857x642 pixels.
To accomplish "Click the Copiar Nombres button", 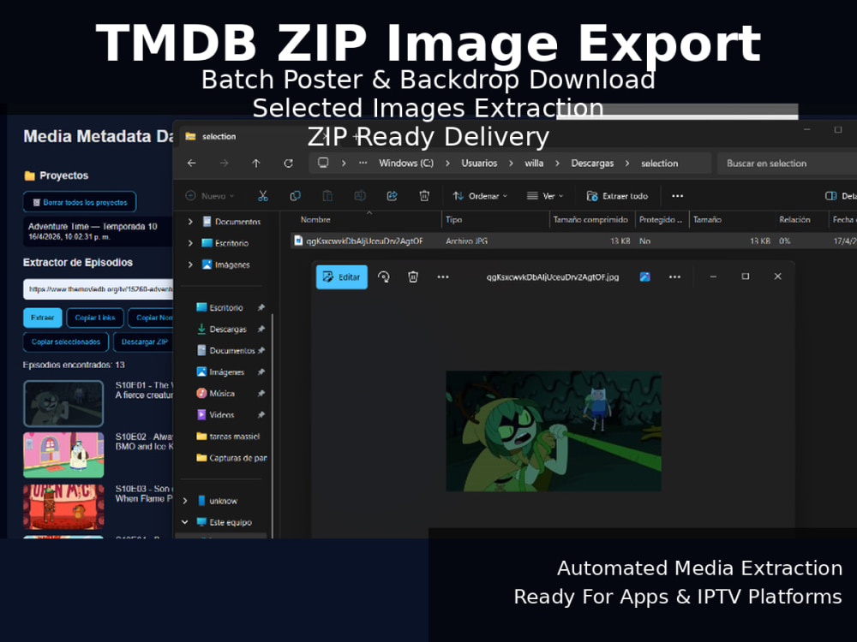I will 151,318.
